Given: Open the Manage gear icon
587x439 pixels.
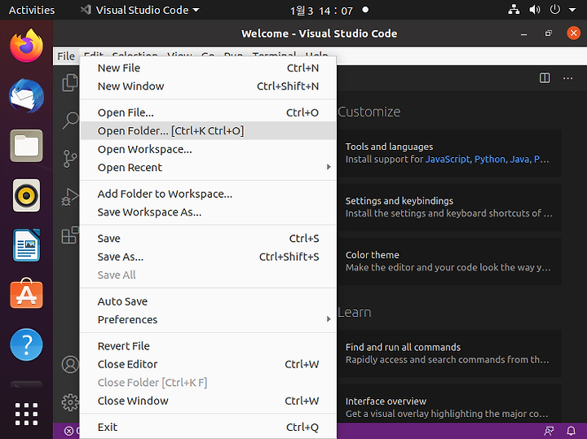Looking at the screenshot, I should click(70, 402).
